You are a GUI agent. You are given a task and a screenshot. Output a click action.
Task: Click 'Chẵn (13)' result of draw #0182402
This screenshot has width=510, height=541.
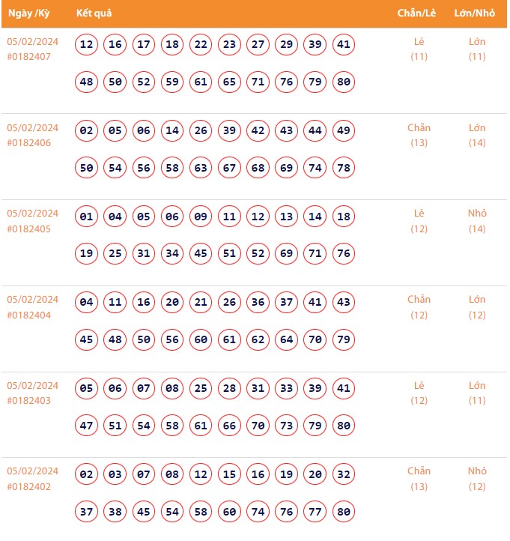pyautogui.click(x=419, y=479)
